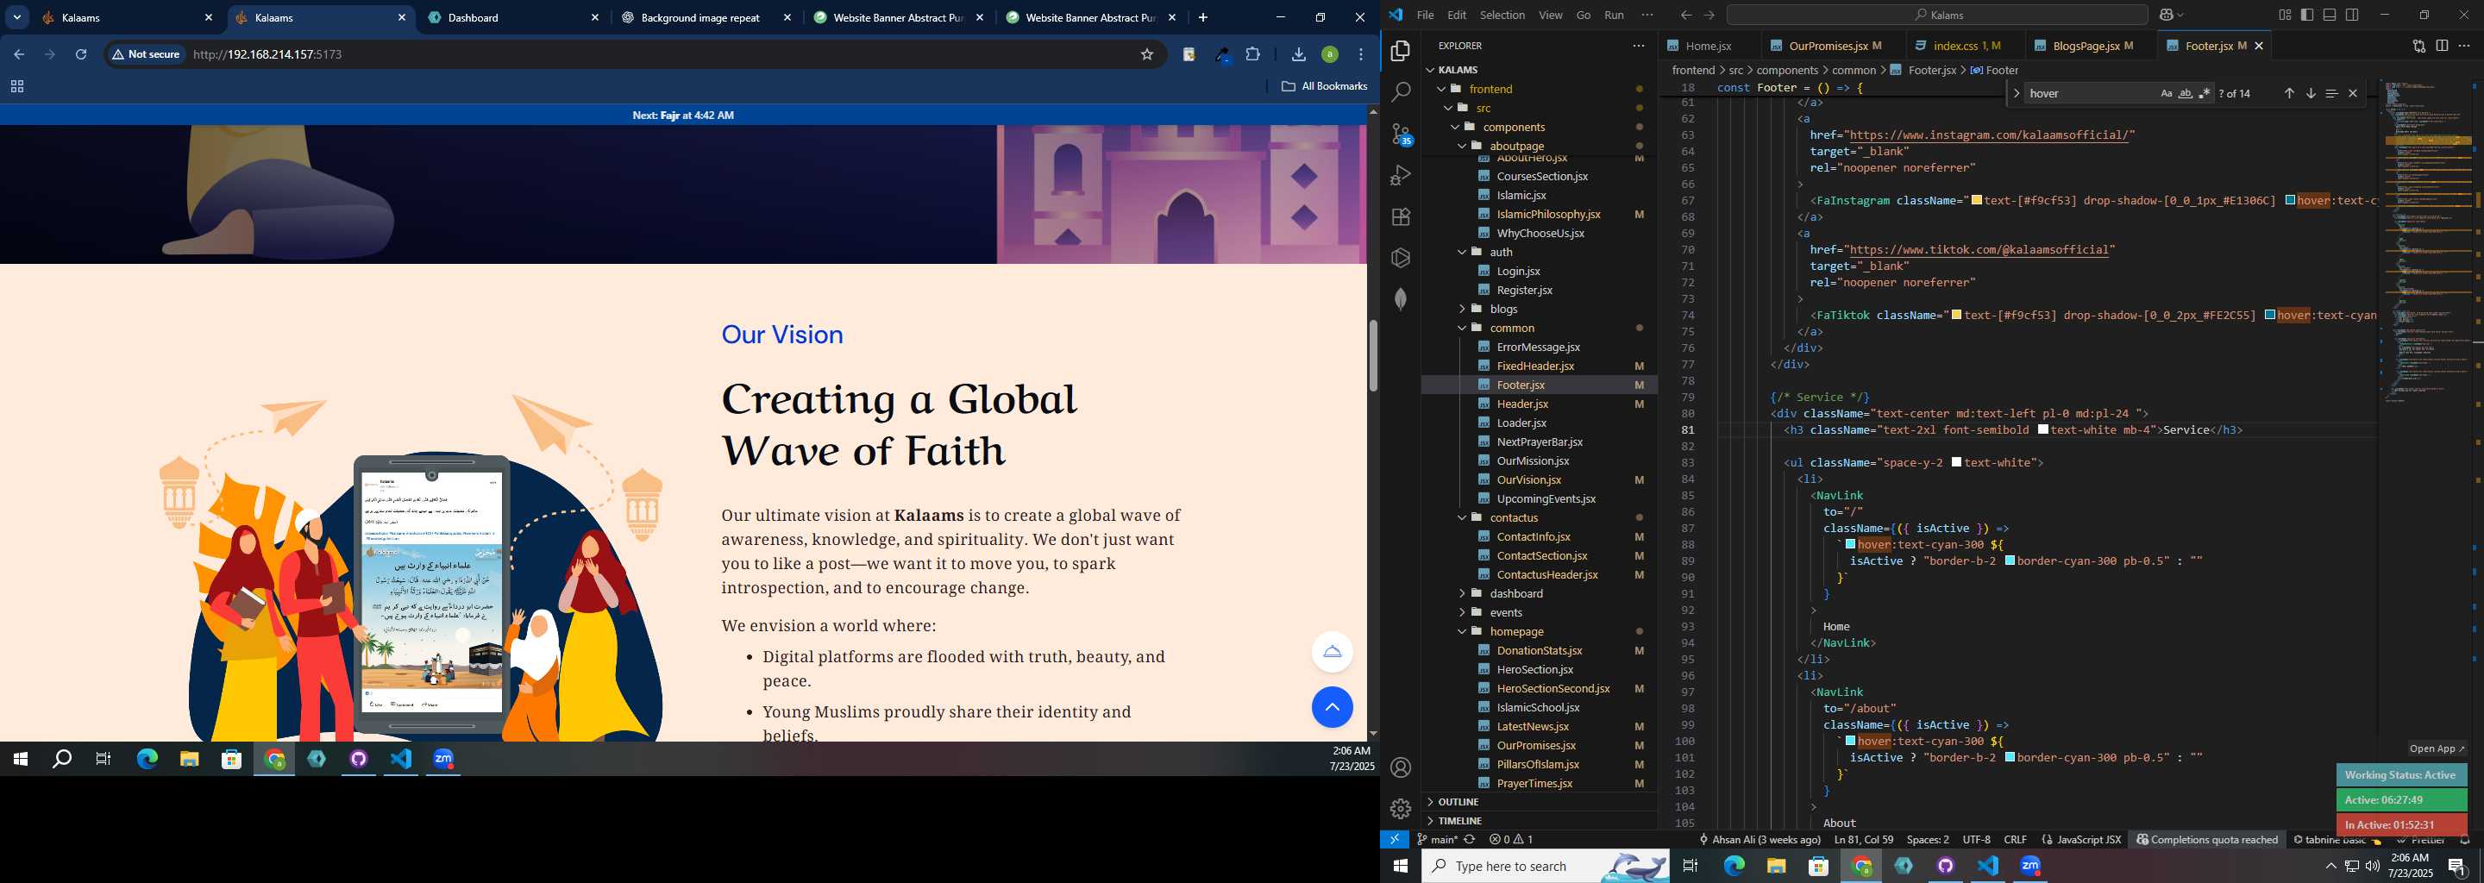Screen dimensions: 2484x883
Task: Click the Open App button in VS Code
Action: 2437,748
